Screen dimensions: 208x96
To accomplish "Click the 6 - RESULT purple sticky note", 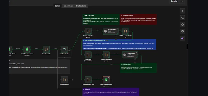I will [x=111, y=92].
